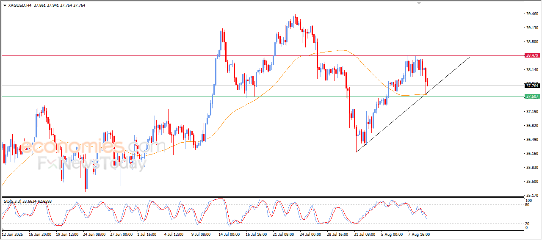This screenshot has height=240, width=542.
Task: Click the 31 Jul 08:00 time label
Action: [364, 234]
